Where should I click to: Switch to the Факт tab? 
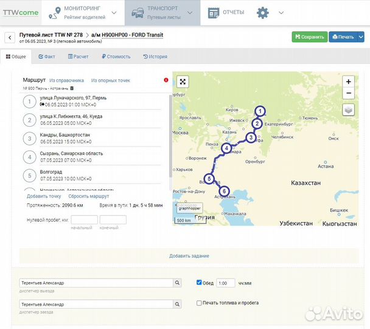(x=47, y=57)
